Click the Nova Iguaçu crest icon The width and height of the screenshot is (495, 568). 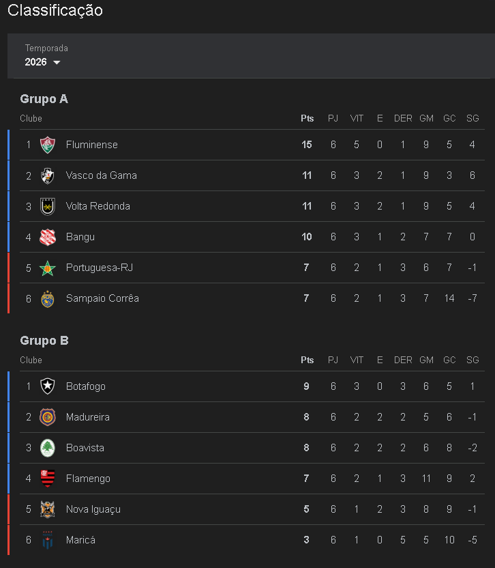tap(47, 509)
